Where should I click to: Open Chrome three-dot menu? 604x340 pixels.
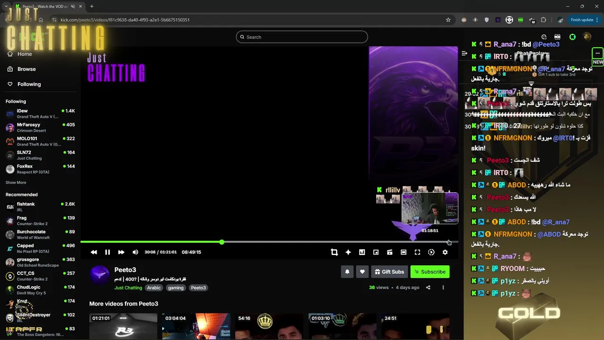(597, 20)
